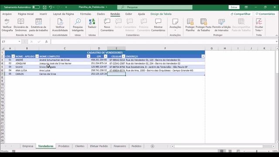Open the undo history dropdown arrow
279x157 pixels.
click(x=54, y=7)
